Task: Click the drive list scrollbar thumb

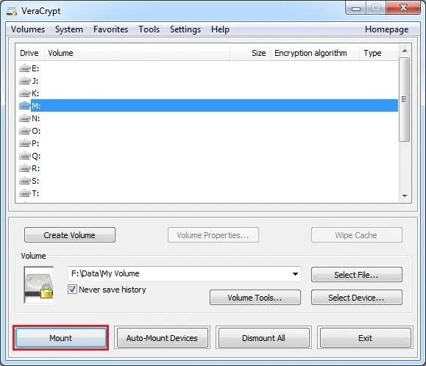Action: pyautogui.click(x=405, y=99)
